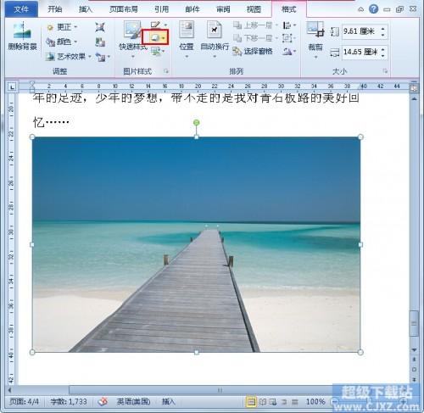Click 上移一层 bring forward
This screenshot has width=424, height=413.
tap(253, 25)
